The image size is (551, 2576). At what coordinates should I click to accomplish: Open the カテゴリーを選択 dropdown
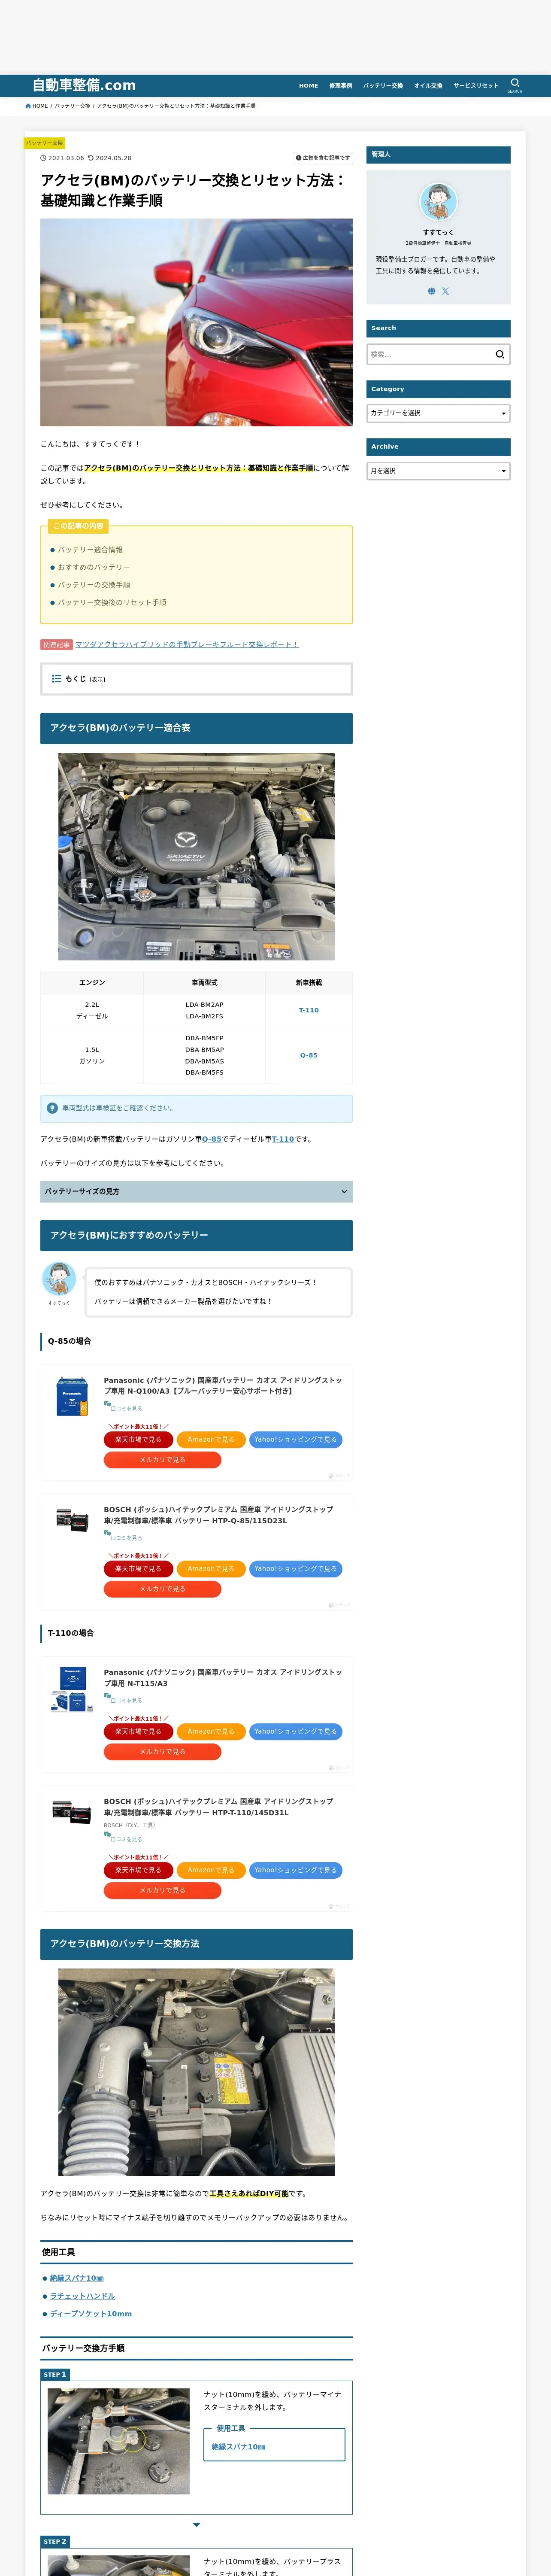tap(438, 413)
